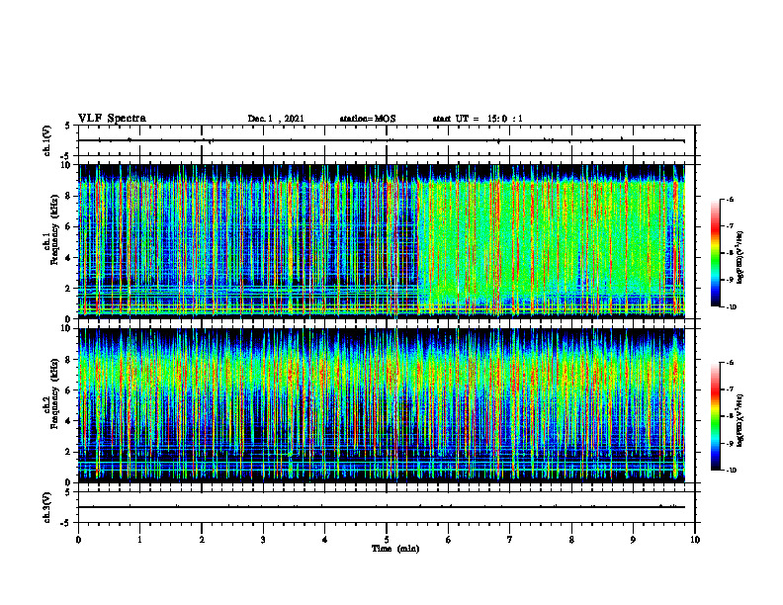Click the "6" tick on ch.2 frequency axis
783x605 pixels.
point(69,390)
